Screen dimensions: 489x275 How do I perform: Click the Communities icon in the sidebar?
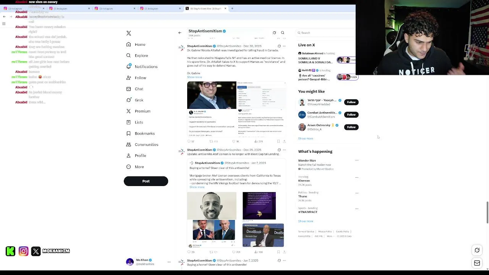129,145
